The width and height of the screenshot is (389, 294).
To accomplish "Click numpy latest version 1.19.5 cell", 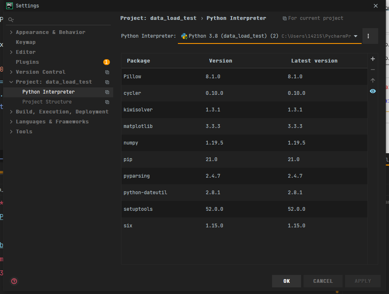I will (x=297, y=143).
